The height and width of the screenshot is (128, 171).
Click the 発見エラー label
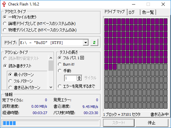(62, 100)
